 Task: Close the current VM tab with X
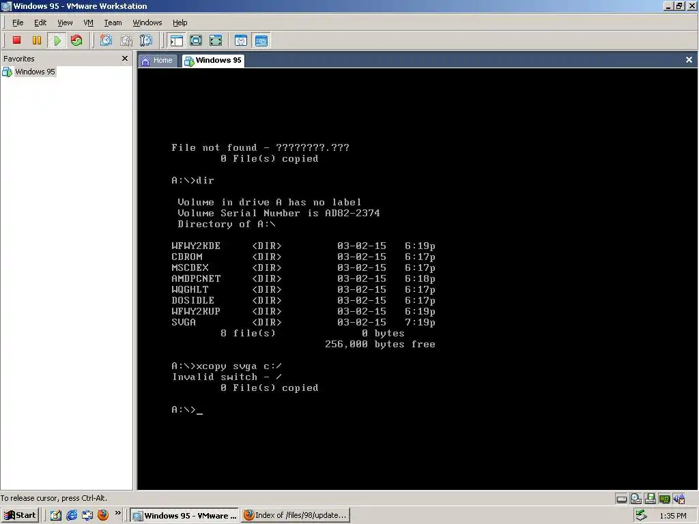[x=689, y=60]
